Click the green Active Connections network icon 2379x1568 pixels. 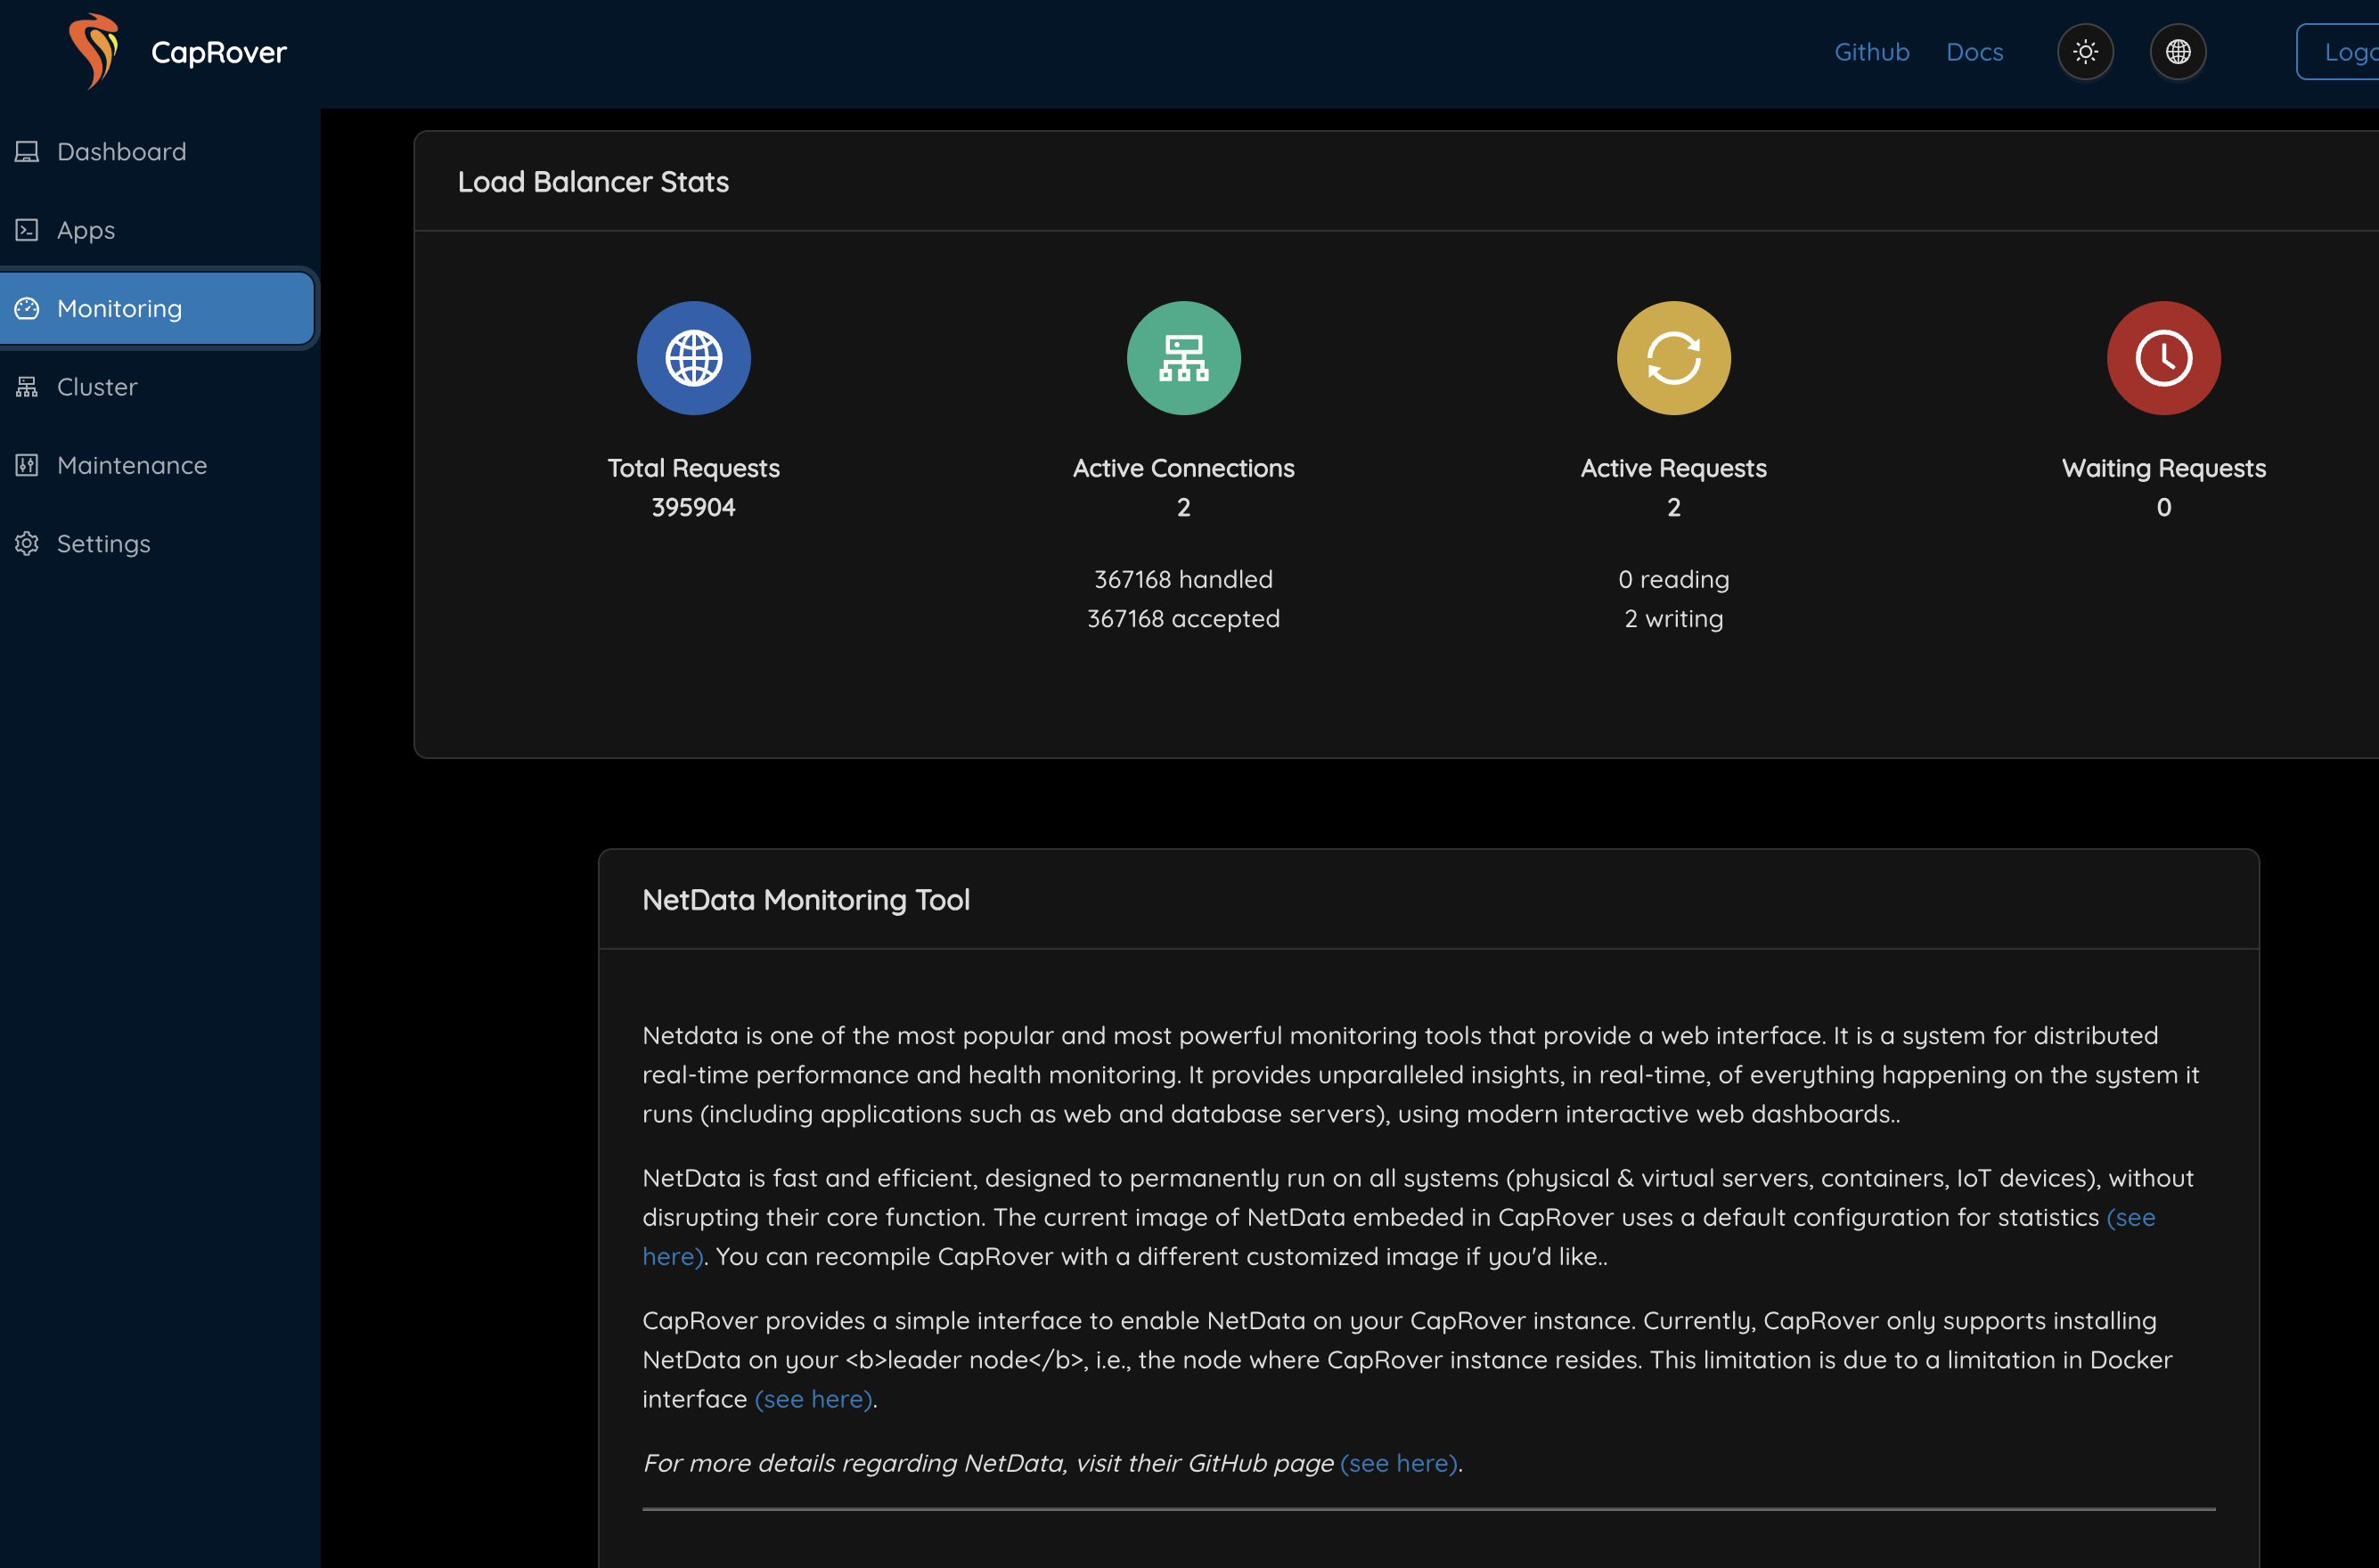[x=1183, y=358]
